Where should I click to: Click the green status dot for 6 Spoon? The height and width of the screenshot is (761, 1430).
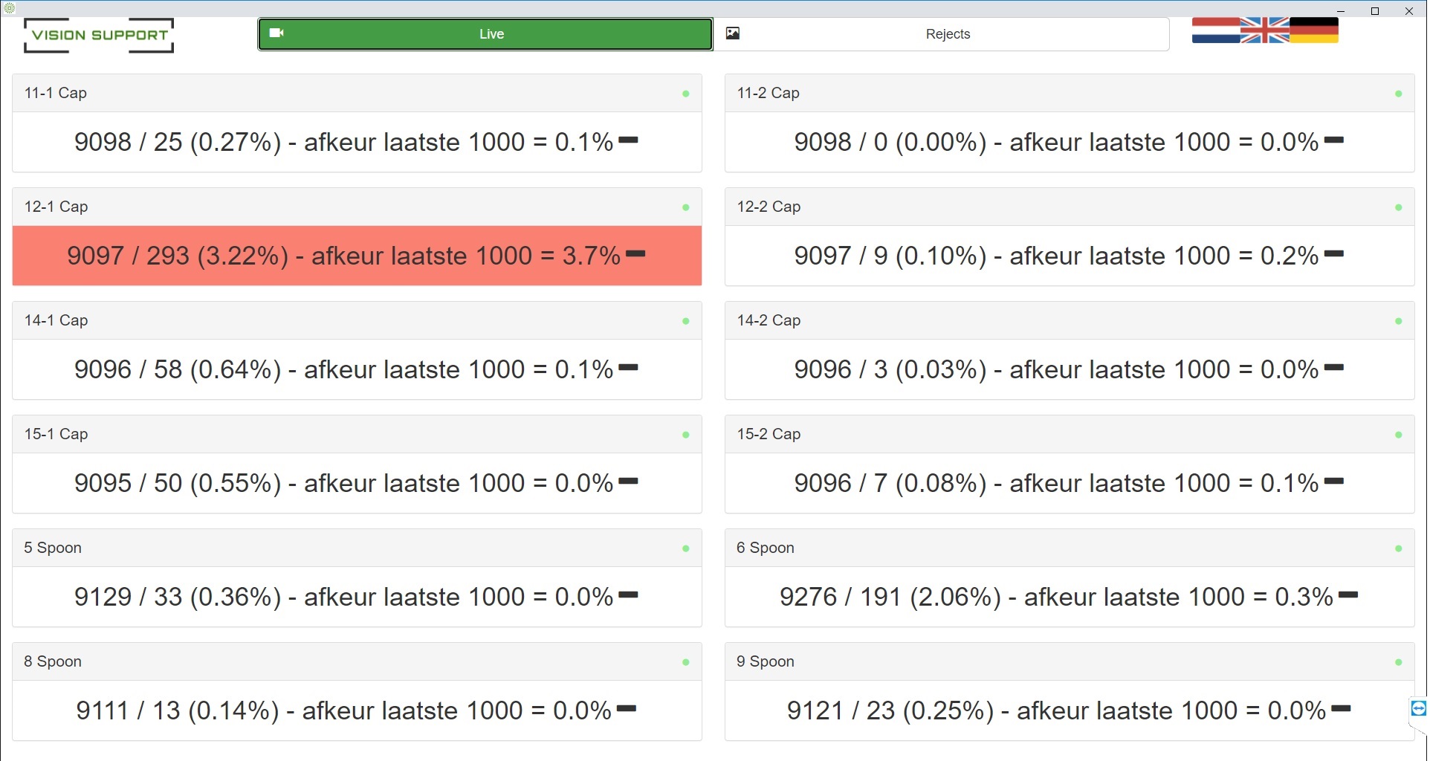coord(1398,548)
